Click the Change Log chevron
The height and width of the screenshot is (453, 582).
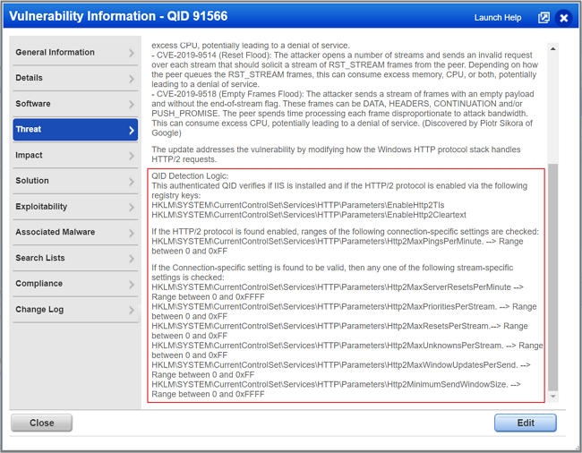132,310
